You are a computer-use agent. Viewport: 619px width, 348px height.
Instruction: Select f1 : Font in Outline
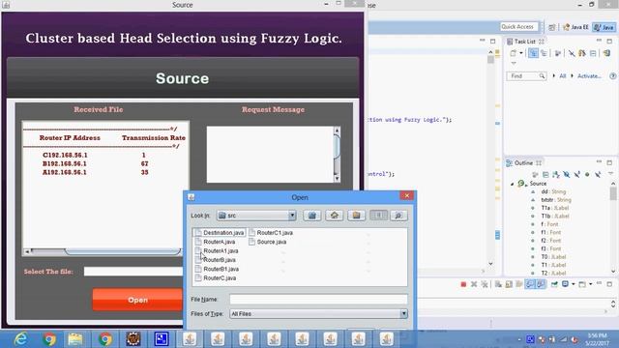[x=550, y=232]
